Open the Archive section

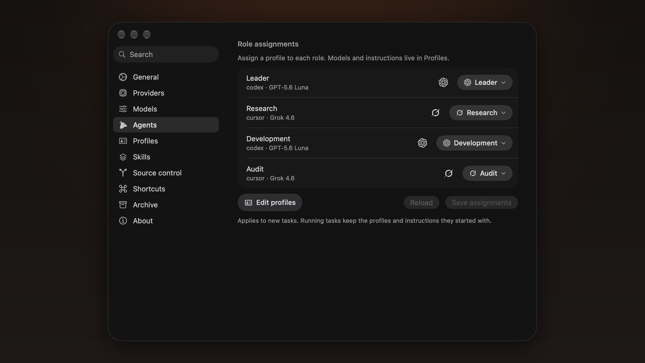click(166, 205)
